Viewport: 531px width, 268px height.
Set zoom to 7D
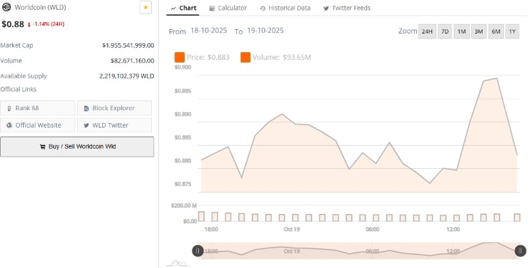445,32
